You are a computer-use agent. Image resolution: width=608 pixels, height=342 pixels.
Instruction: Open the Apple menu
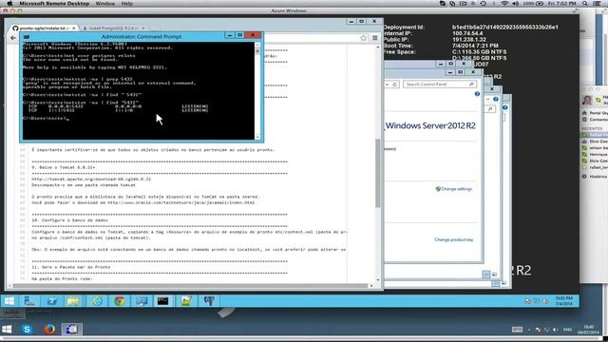coord(10,4)
